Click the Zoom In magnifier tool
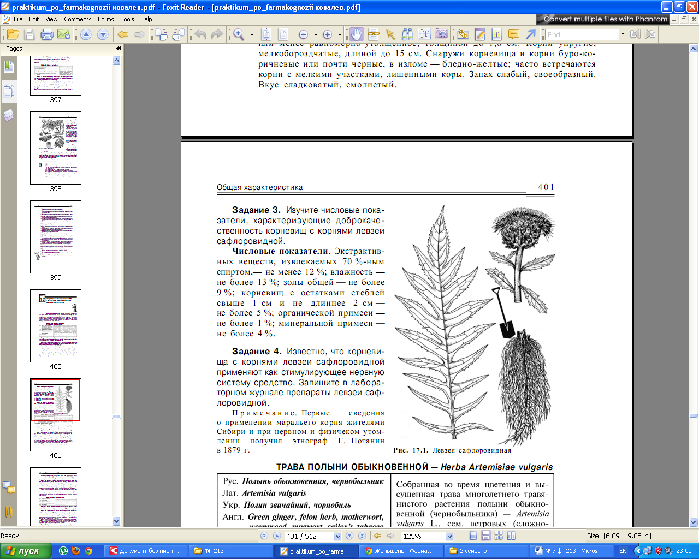699x559 pixels. [x=239, y=34]
